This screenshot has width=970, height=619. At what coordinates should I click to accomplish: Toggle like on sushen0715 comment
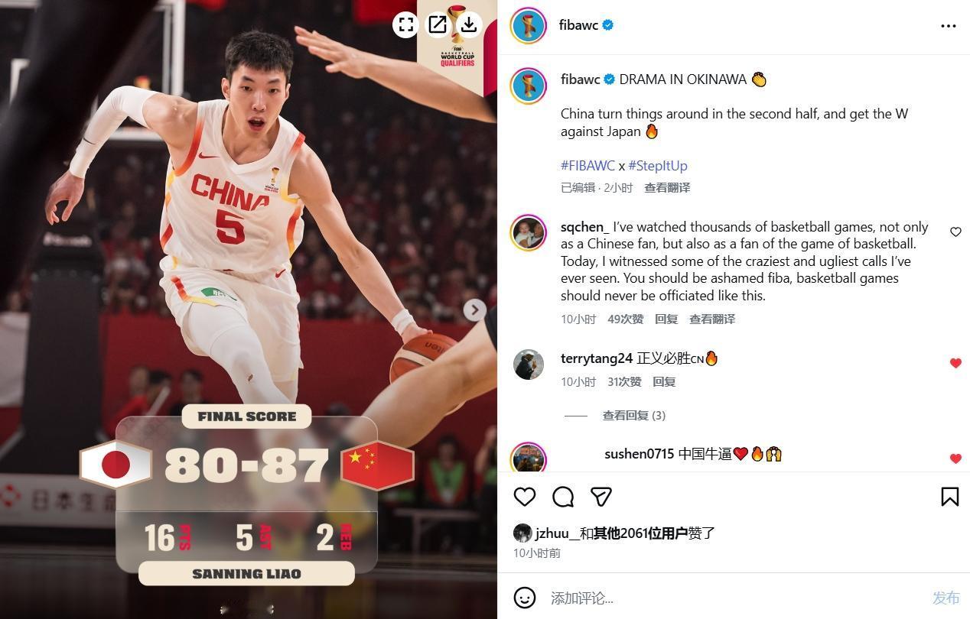coord(955,459)
